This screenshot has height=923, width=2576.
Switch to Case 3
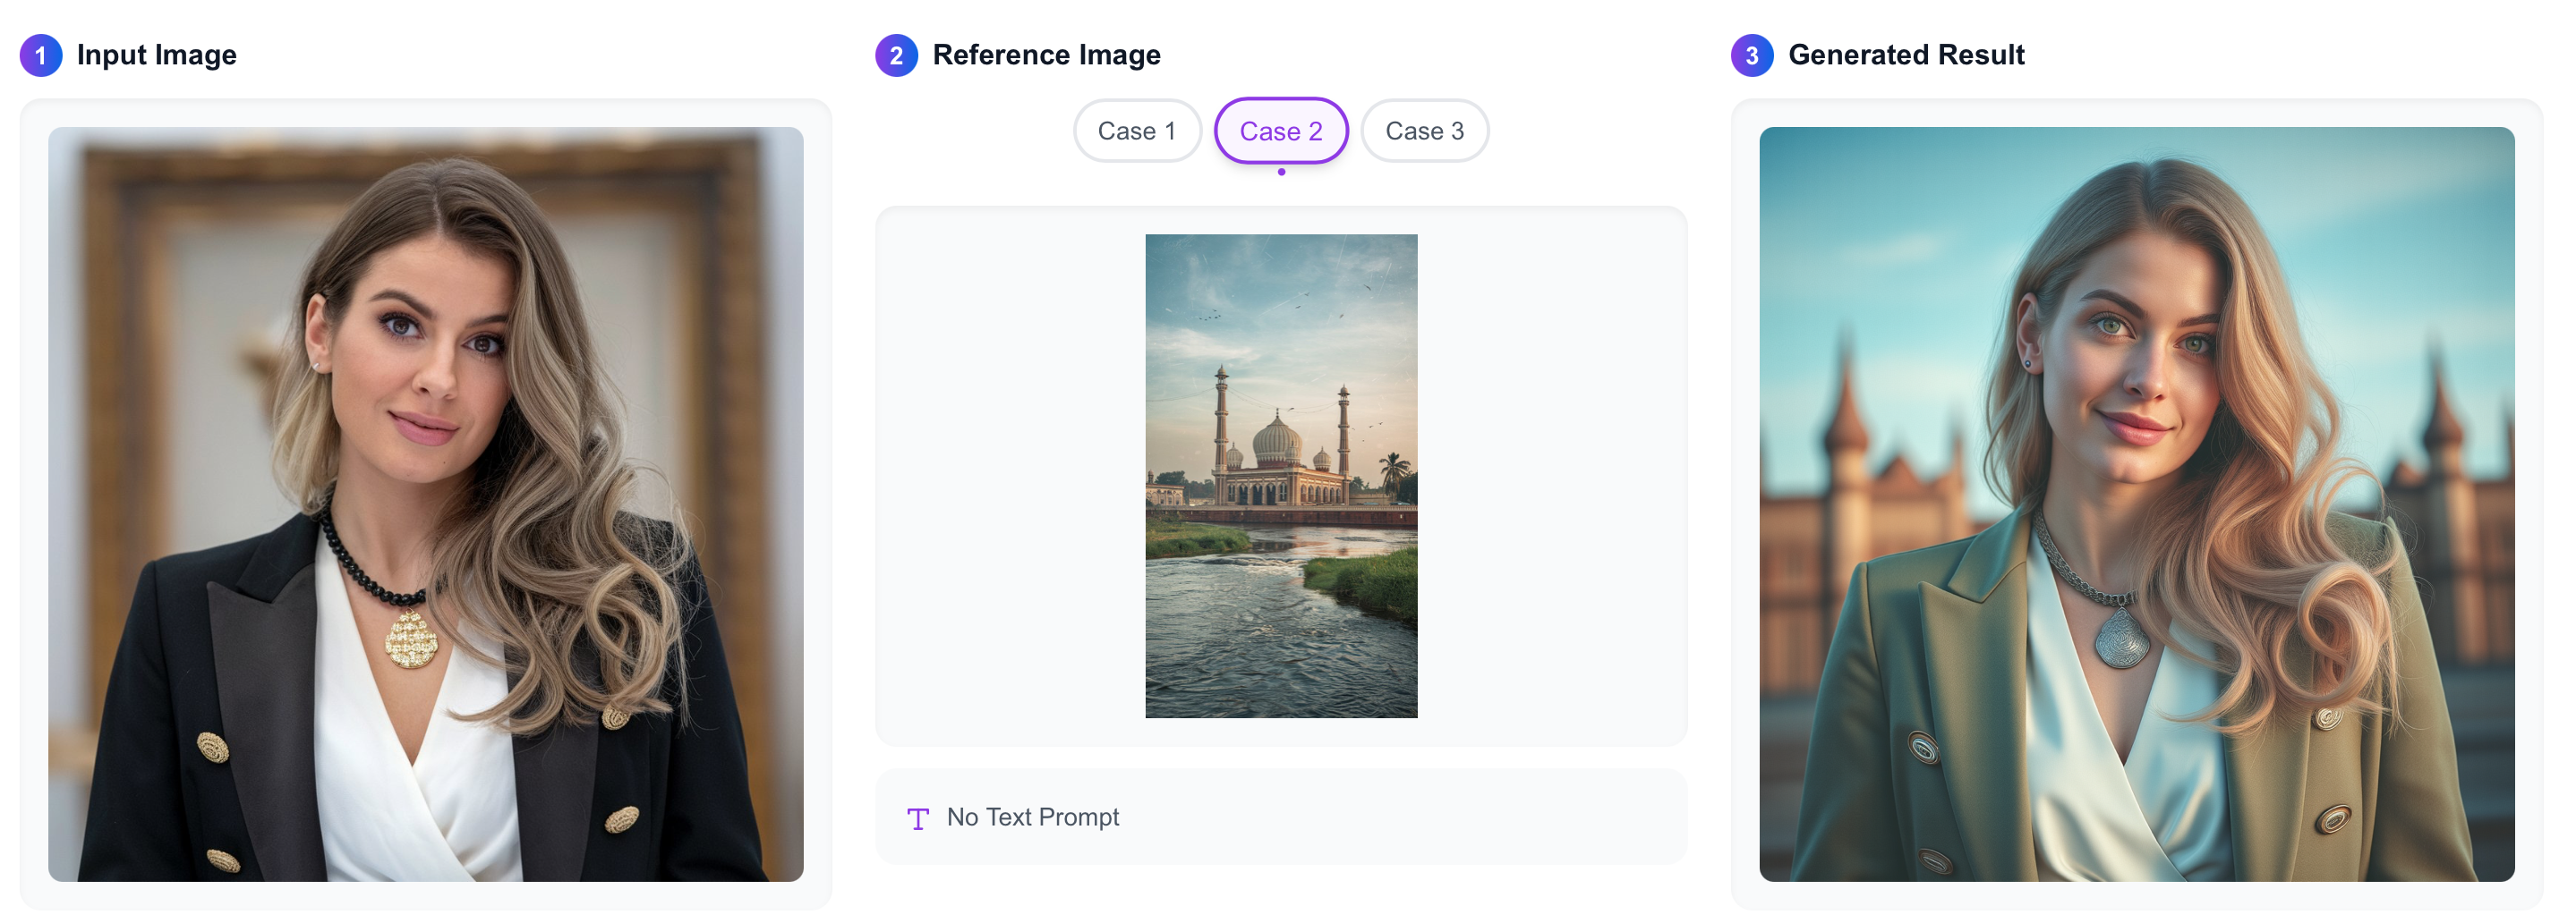pos(1425,130)
